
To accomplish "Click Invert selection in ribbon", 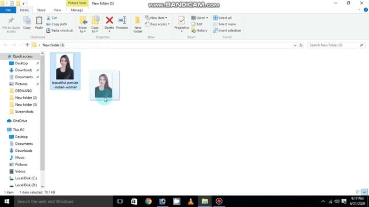I will tap(227, 30).
